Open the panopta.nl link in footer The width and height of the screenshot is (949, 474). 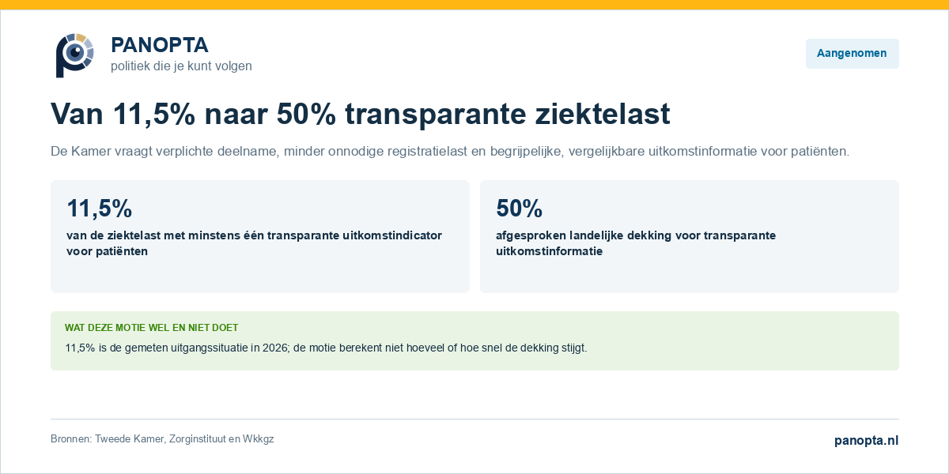click(x=866, y=441)
